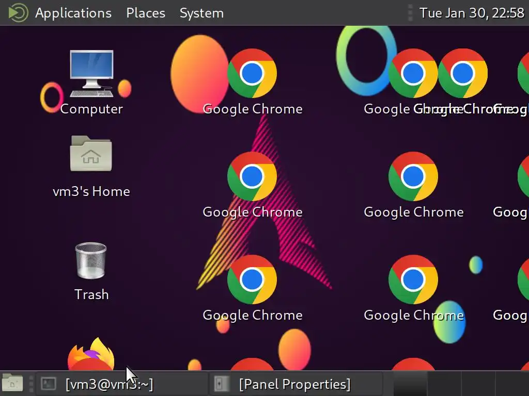The height and width of the screenshot is (396, 529).
Task: Switch to the [Panel Properties] window
Action: click(295, 384)
